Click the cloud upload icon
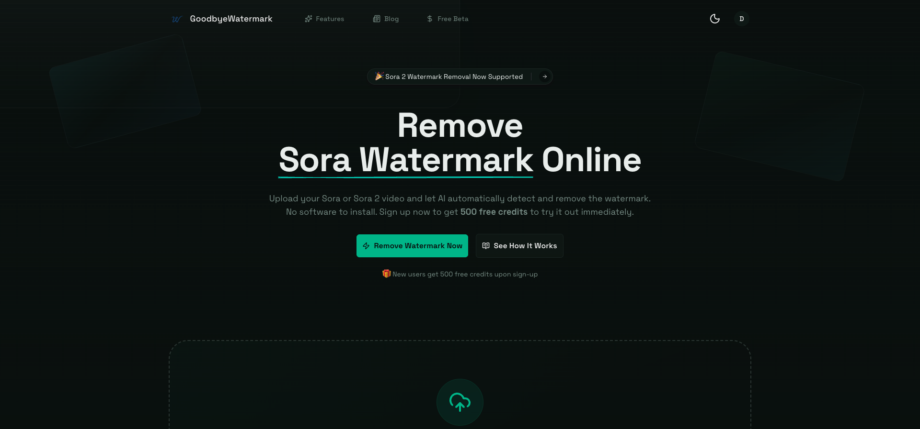 click(460, 402)
